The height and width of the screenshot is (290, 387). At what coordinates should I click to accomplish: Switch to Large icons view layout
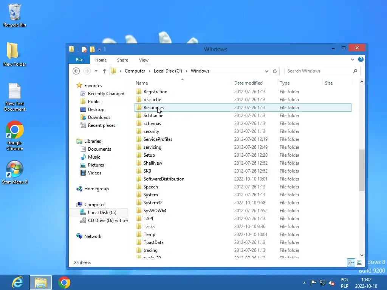[359, 262]
